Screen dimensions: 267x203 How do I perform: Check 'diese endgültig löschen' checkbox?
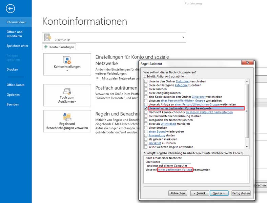(x=146, y=93)
